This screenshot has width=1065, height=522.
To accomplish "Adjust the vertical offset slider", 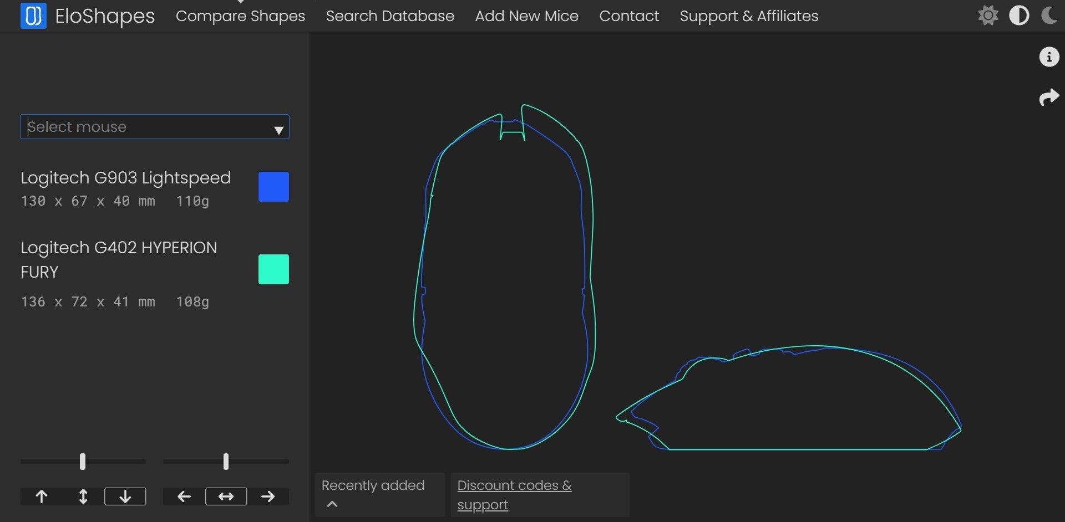I will pyautogui.click(x=83, y=462).
